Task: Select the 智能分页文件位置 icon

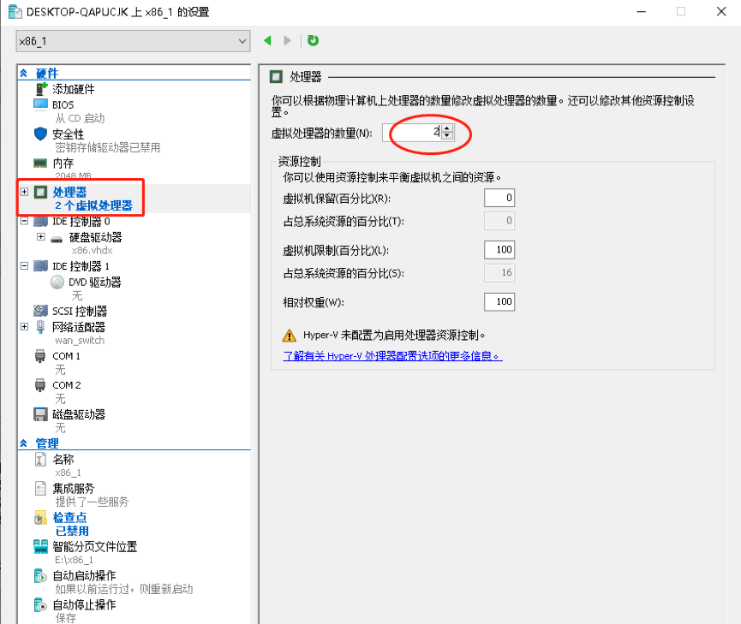Action: [40, 546]
